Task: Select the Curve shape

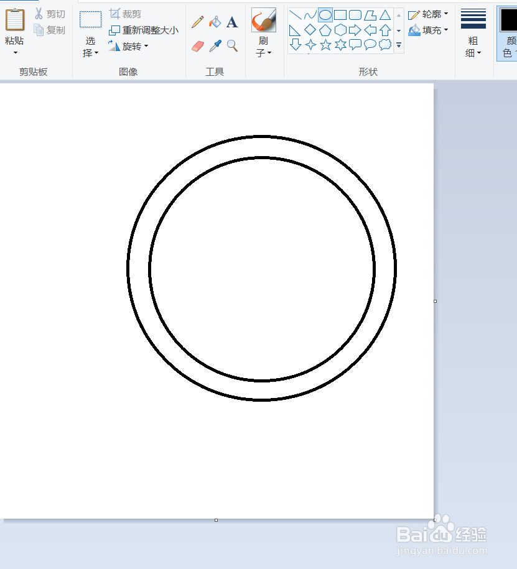Action: point(310,15)
